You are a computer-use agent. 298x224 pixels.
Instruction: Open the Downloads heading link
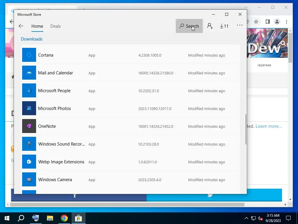tap(32, 39)
